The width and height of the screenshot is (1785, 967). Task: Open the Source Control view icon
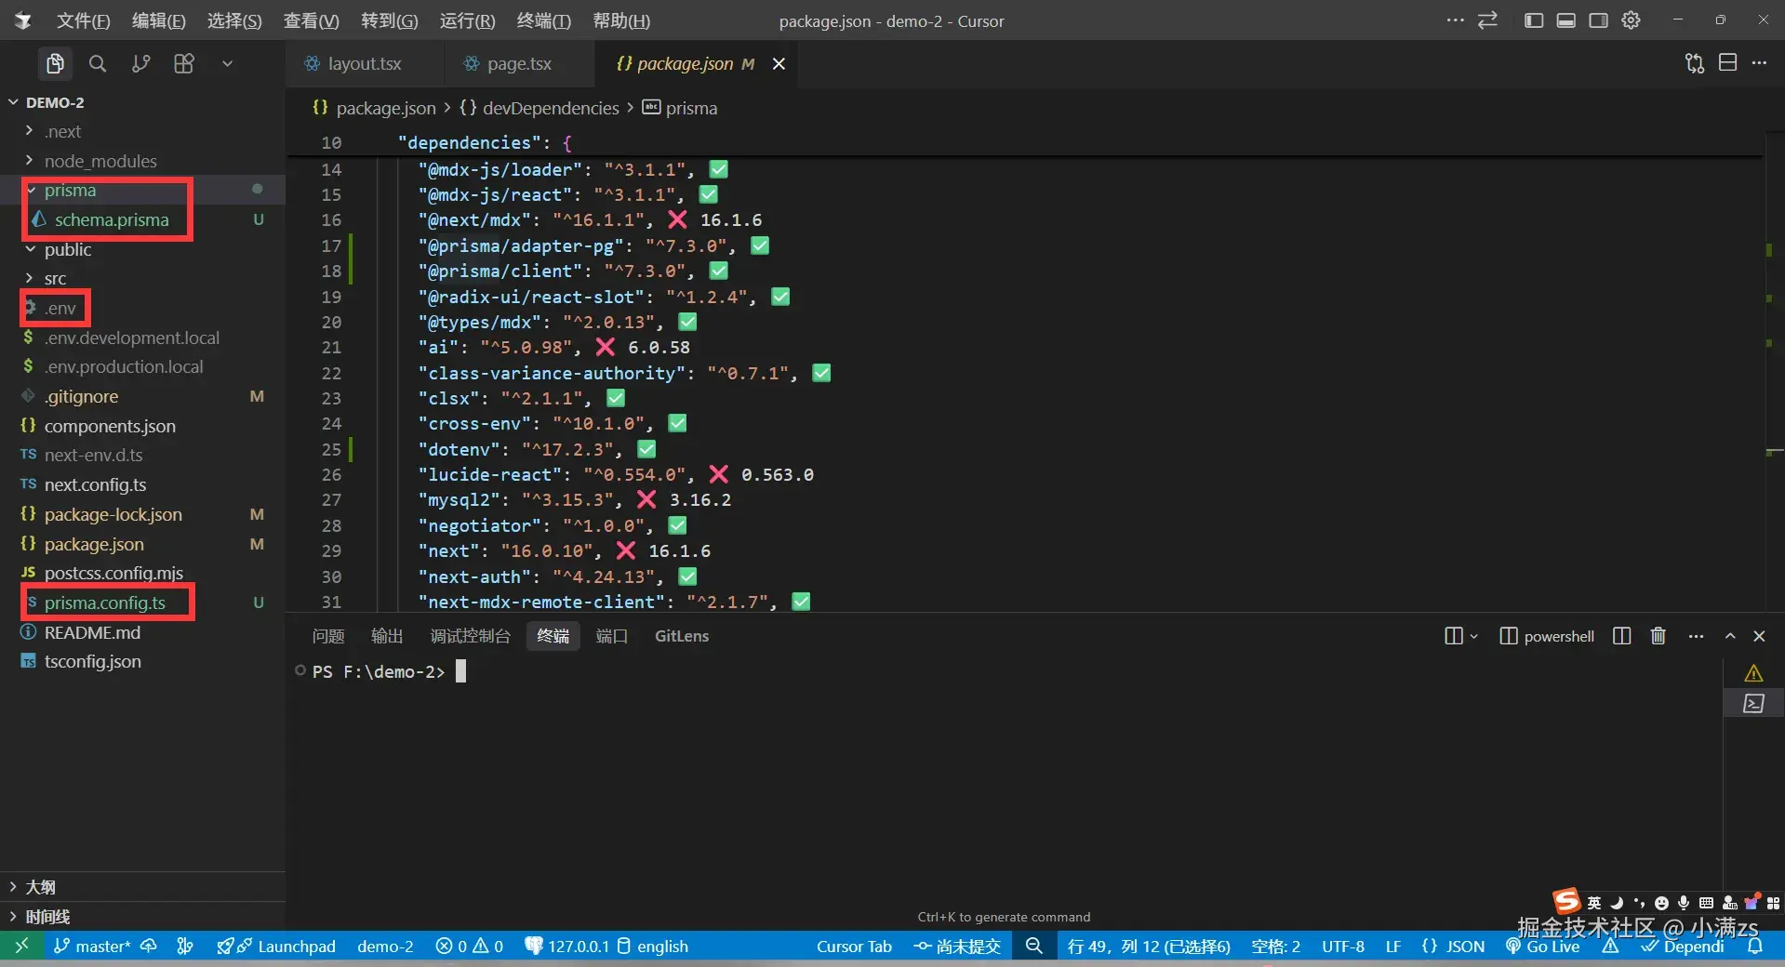140,63
